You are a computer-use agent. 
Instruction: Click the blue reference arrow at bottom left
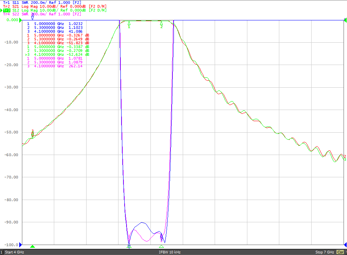pyautogui.click(x=20, y=245)
